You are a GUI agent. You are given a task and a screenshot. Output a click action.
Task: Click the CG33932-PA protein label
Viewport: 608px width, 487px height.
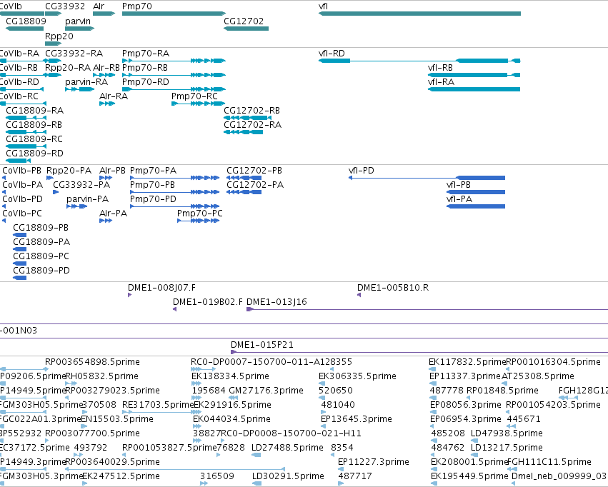(81, 185)
